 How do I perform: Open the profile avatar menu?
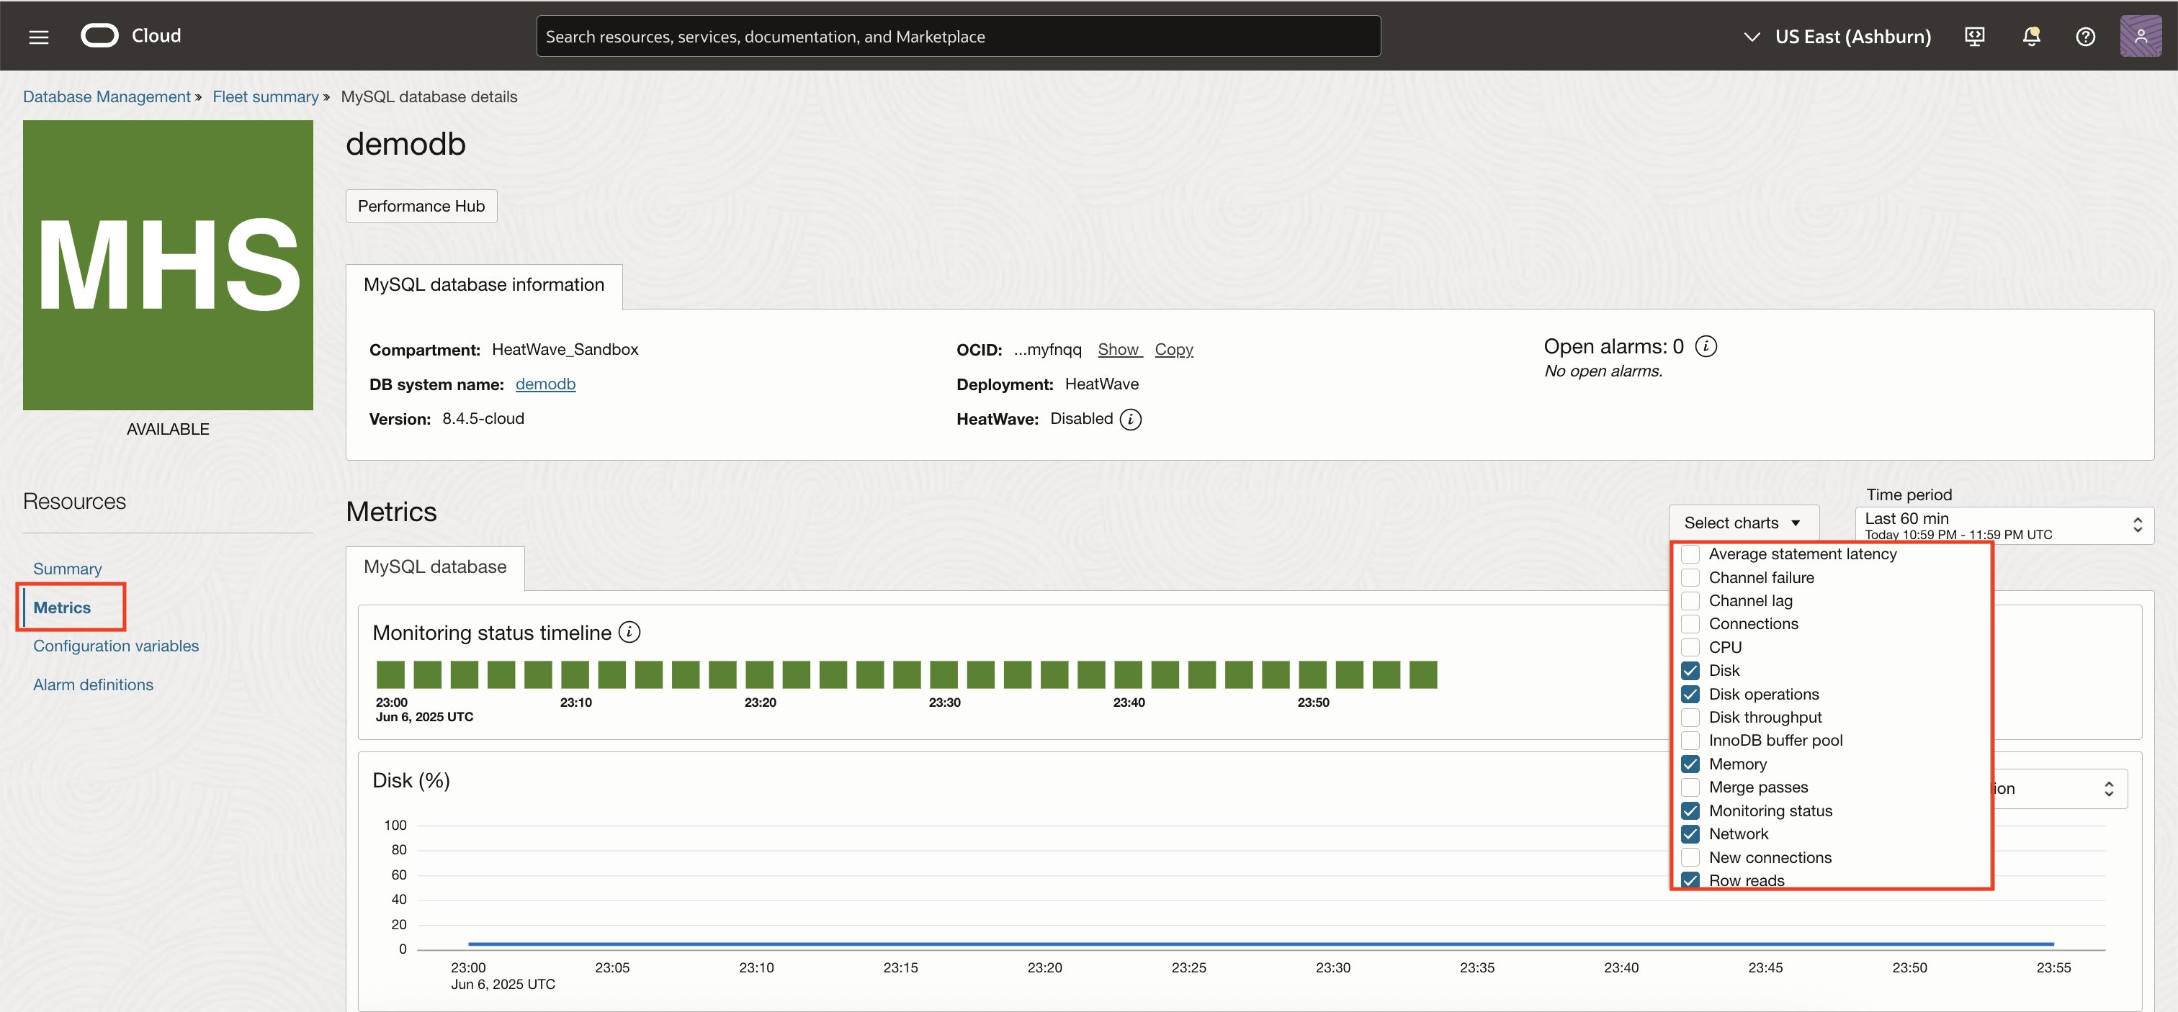(2142, 35)
